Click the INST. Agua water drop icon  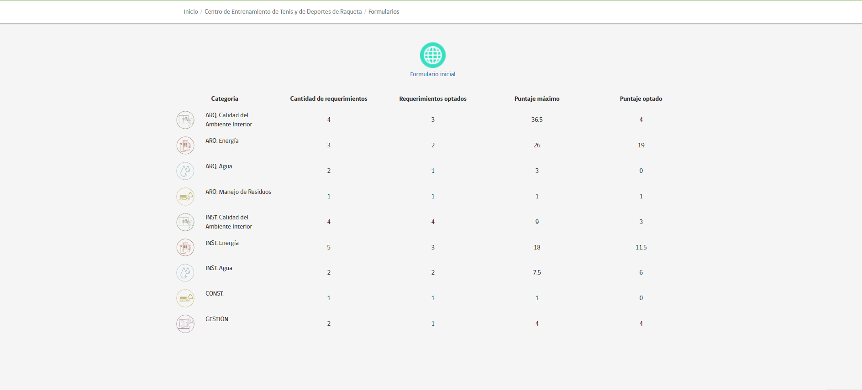point(185,273)
